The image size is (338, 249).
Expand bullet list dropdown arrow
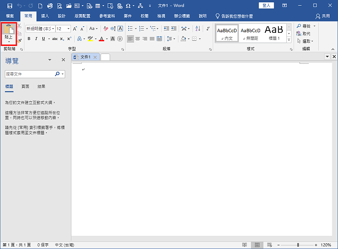click(136, 29)
